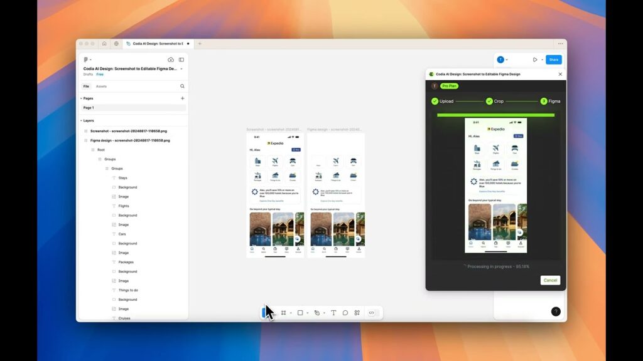This screenshot has height=361, width=643.
Task: Open the Actions tool in toolbar
Action: tap(357, 313)
